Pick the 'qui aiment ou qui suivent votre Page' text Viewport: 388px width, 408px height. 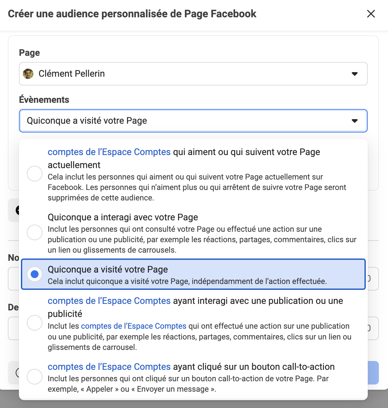click(246, 152)
